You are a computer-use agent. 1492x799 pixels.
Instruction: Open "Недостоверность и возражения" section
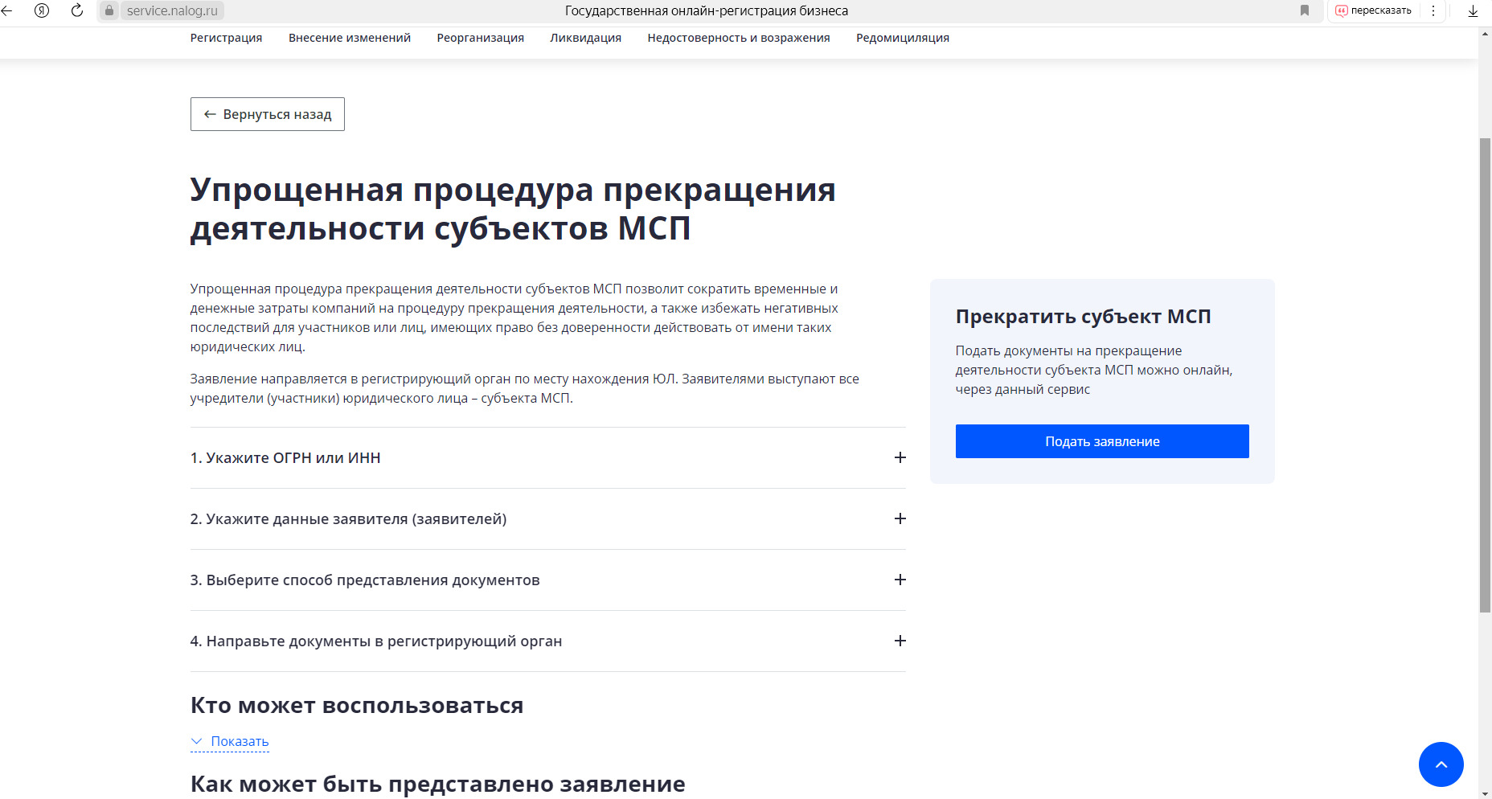pyautogui.click(x=738, y=37)
